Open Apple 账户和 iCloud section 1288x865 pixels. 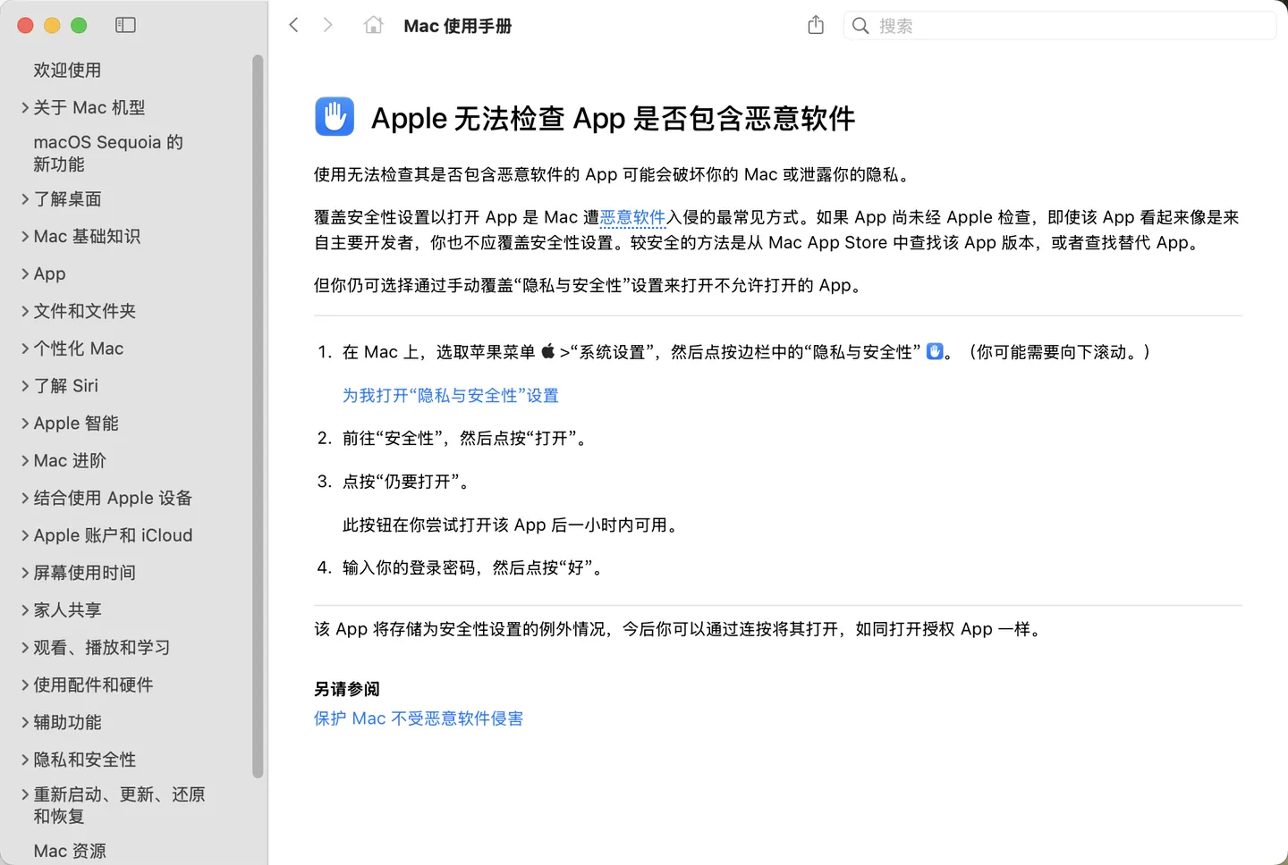(113, 535)
